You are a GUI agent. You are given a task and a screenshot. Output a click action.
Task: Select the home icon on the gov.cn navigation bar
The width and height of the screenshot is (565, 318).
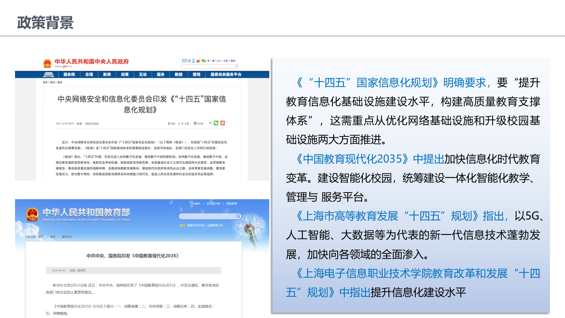coord(49,74)
